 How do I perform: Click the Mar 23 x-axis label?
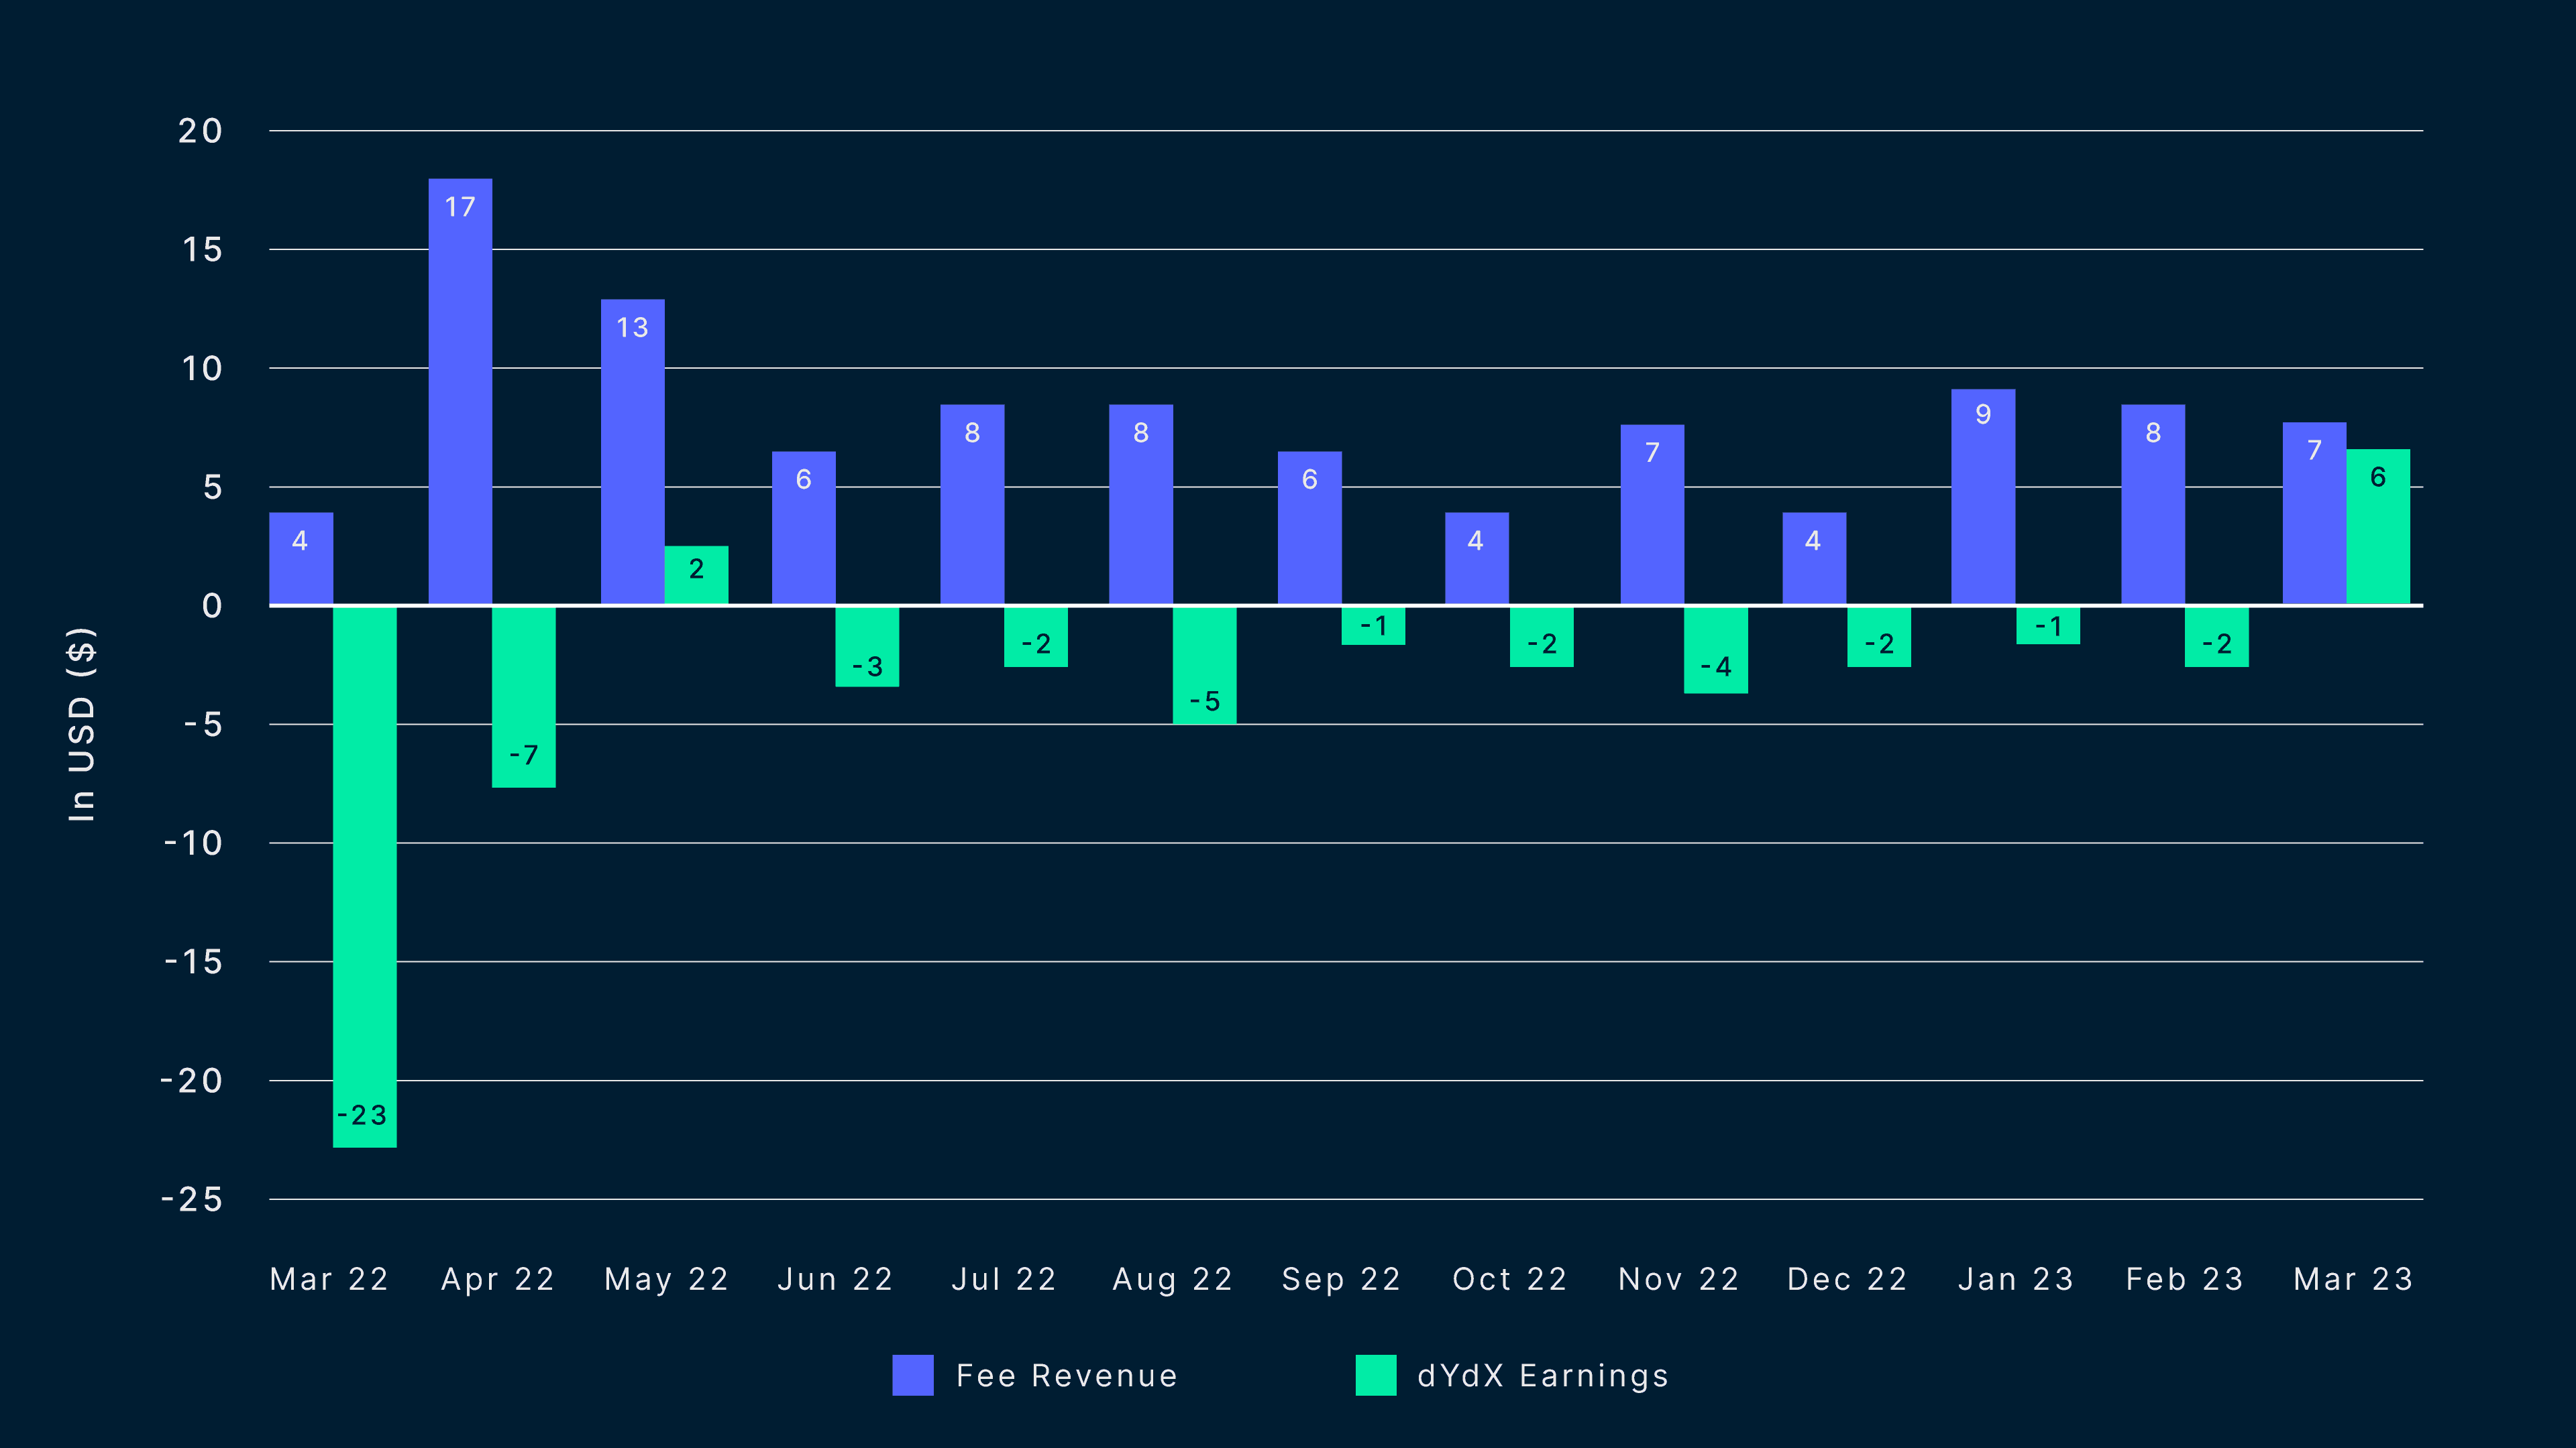[x=2353, y=1279]
